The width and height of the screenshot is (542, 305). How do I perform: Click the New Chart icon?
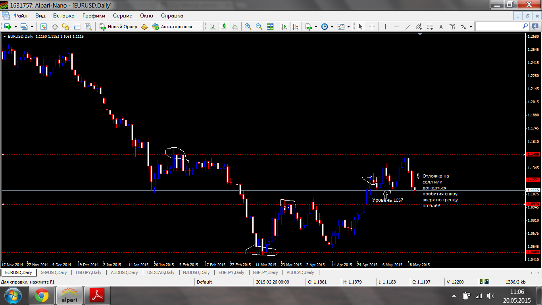pos(8,27)
